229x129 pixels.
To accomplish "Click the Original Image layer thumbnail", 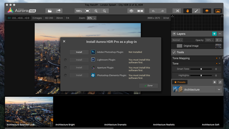I will click(218, 46).
